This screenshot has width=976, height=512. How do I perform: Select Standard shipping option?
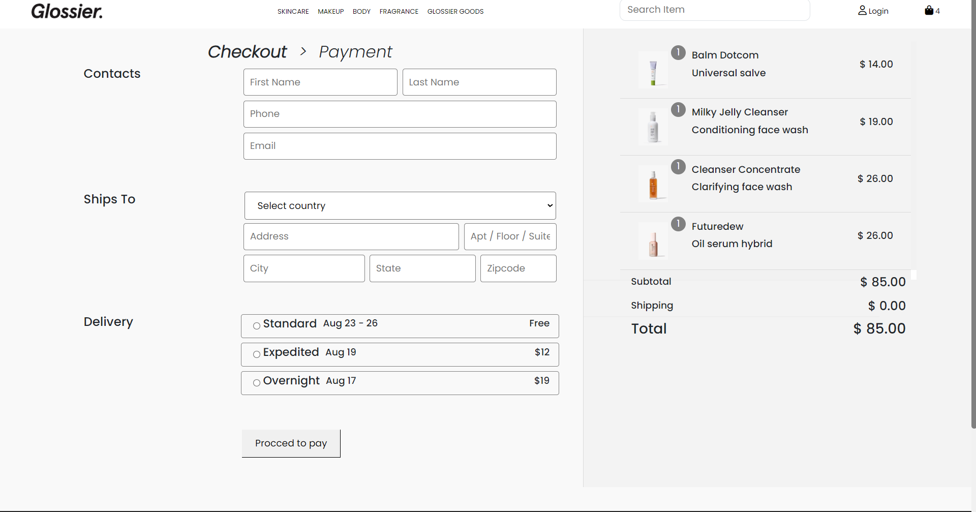257,326
